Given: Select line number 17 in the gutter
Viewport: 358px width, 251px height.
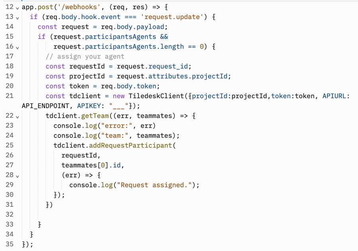Looking at the screenshot, I should click(9, 56).
